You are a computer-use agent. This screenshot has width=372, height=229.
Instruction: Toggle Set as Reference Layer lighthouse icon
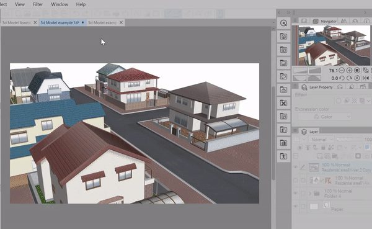tap(308, 148)
